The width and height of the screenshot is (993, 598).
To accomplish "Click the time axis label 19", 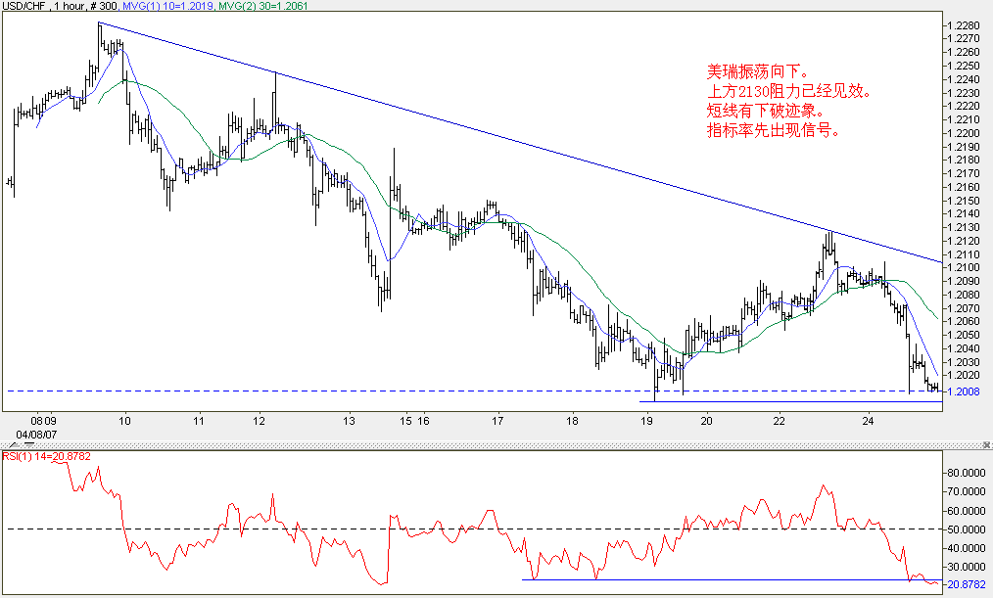I will coord(646,421).
